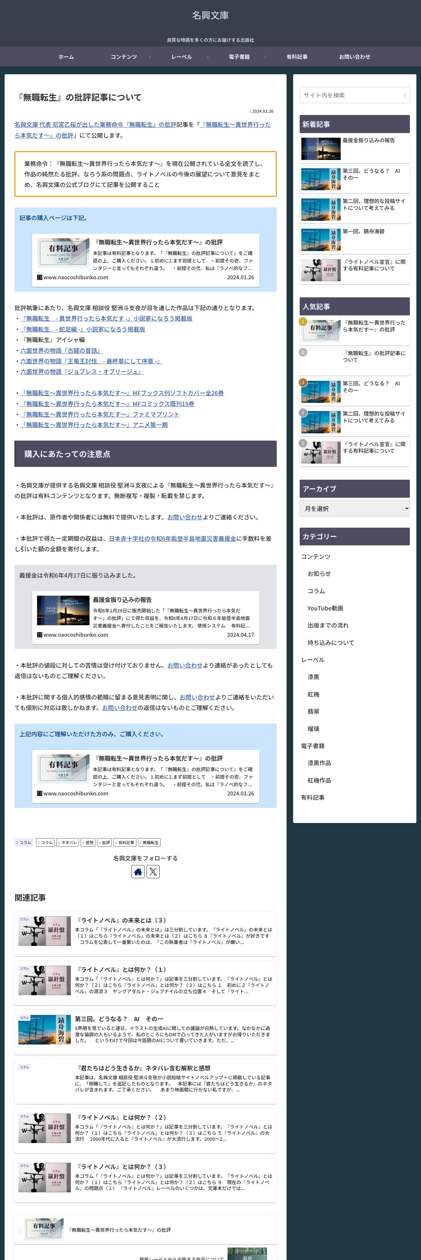This screenshot has height=1260, width=421.
Task: Open MFコミックス既刊19巻 link
Action: tap(108, 403)
